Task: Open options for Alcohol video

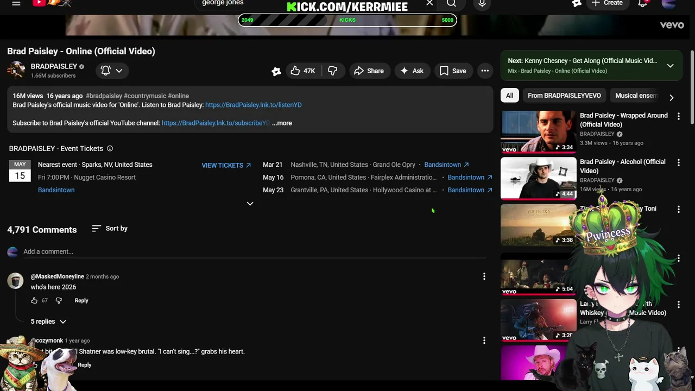Action: click(x=679, y=162)
